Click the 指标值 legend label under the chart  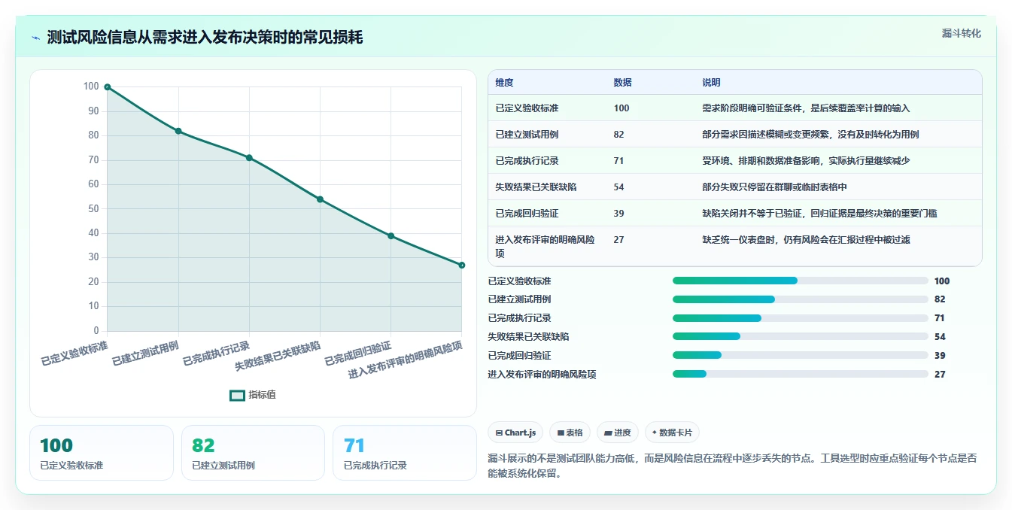tap(263, 395)
